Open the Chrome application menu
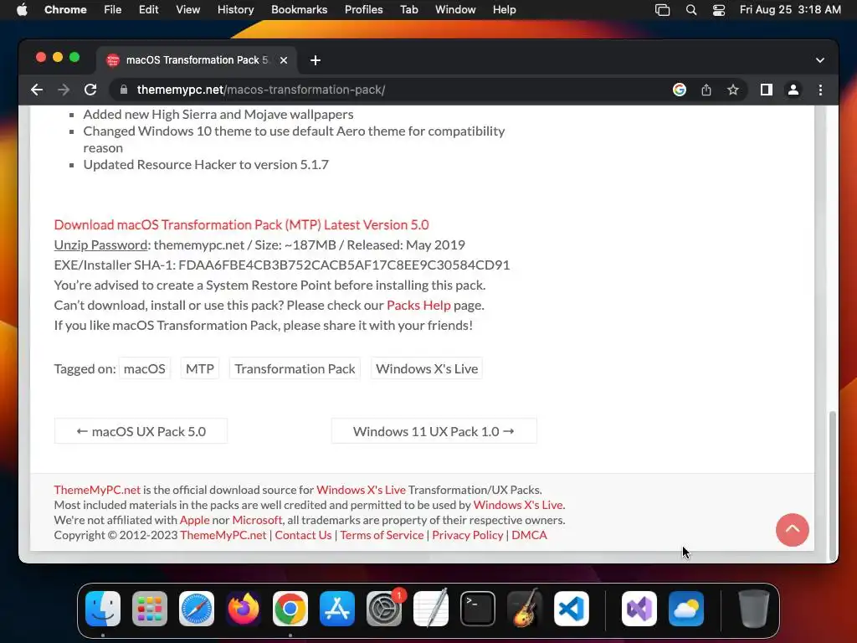Screen dimensions: 857x643 point(65,10)
